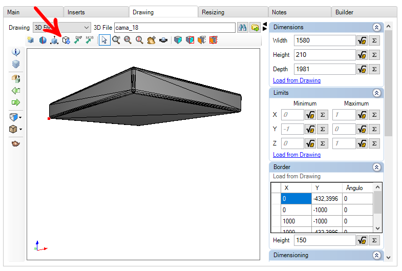Click the right panel scroll down arrow

coord(388,258)
